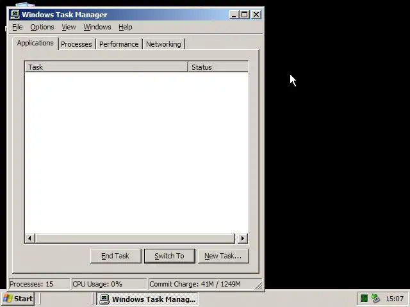Screen dimensions: 410x307
Task: Click the right arrow of the horizontal scrollbar
Action: (242, 238)
